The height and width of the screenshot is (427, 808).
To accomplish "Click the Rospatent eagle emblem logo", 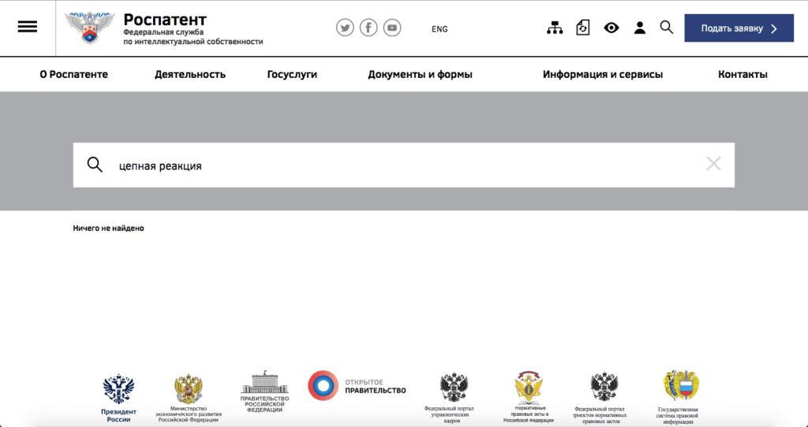I will 90,28.
